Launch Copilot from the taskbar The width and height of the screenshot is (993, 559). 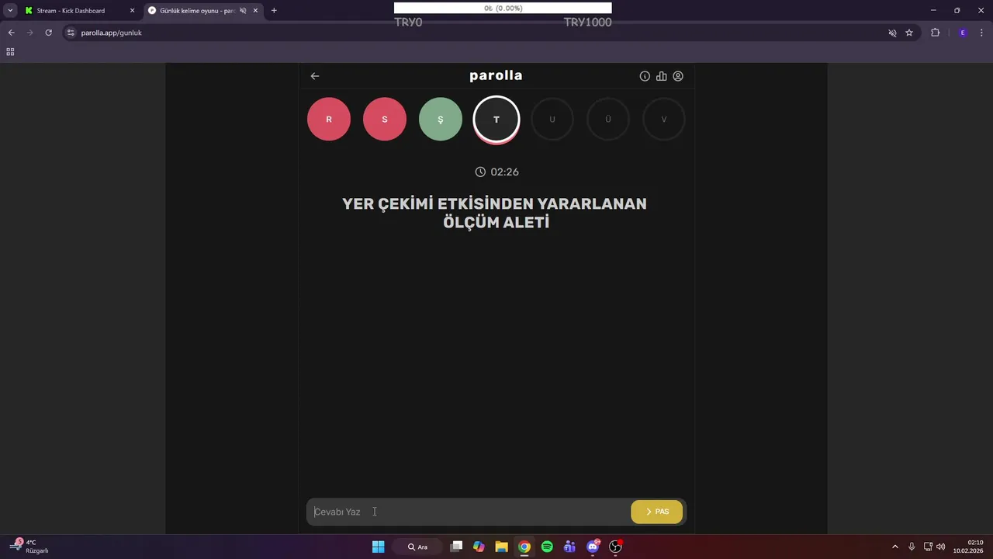point(479,547)
